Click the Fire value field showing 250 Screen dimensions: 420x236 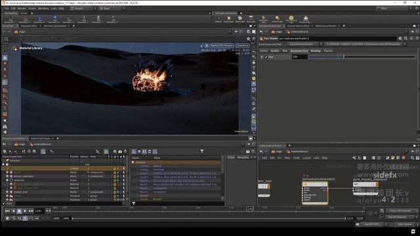click(299, 57)
